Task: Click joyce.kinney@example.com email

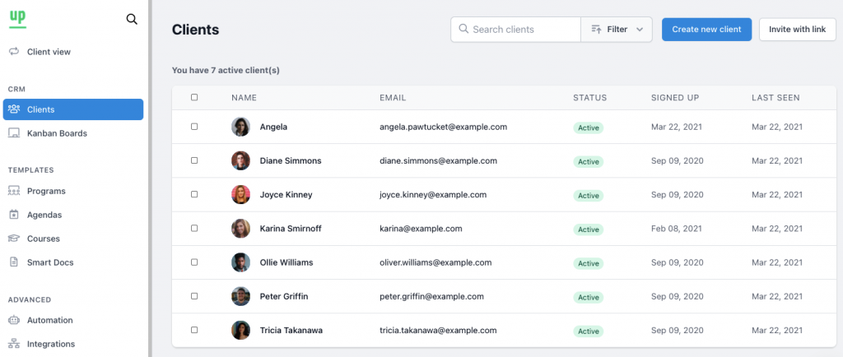Action: 433,194
